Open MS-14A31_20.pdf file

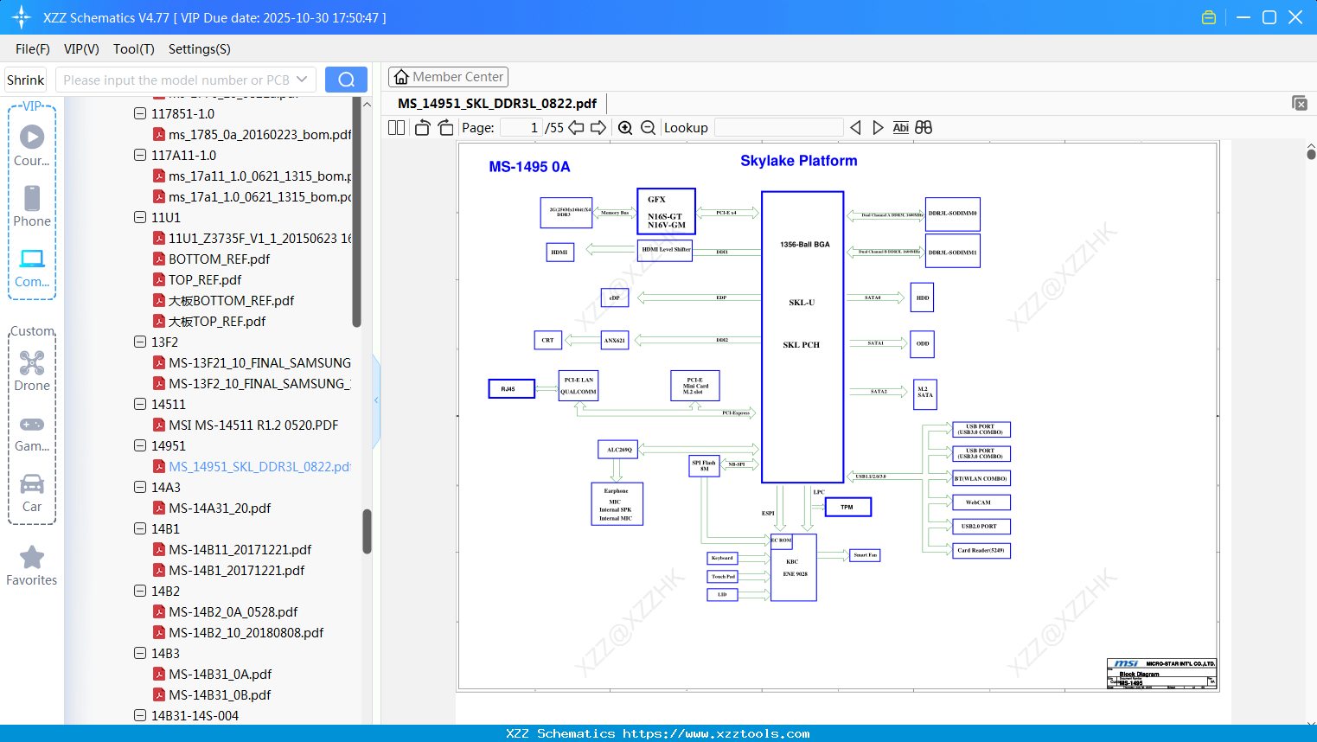pos(220,508)
